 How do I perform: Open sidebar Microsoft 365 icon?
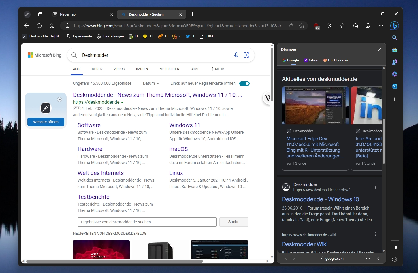tap(395, 74)
